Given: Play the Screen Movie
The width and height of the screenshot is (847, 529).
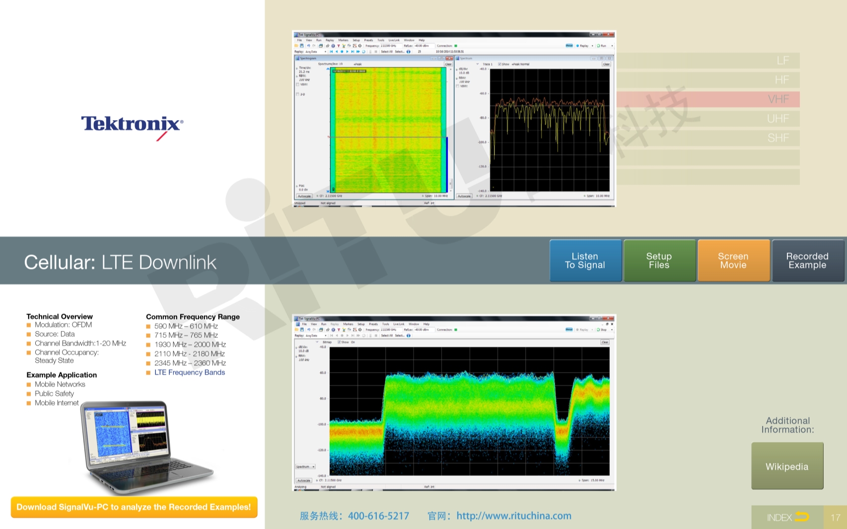Looking at the screenshot, I should 733,261.
